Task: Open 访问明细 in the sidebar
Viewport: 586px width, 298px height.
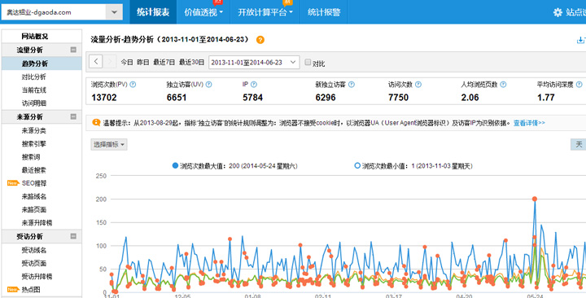Action: pos(33,103)
